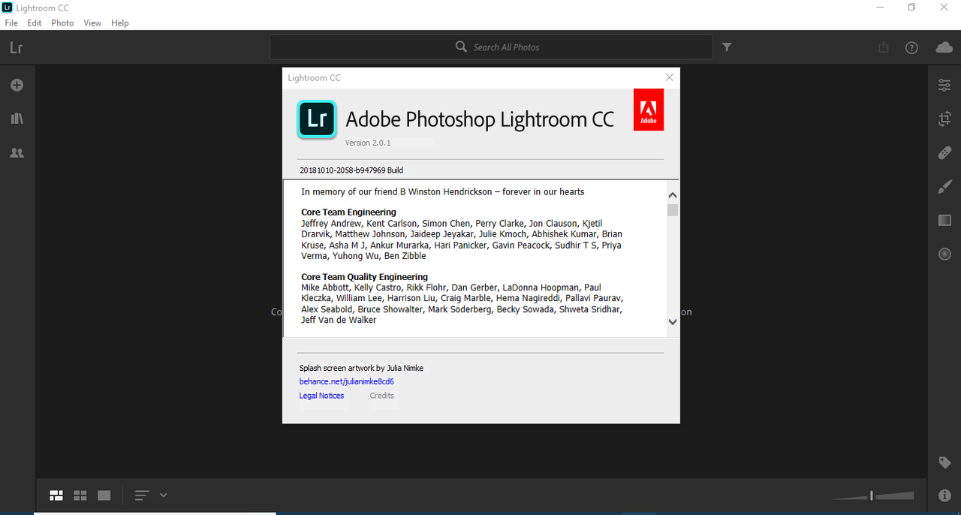961x515 pixels.
Task: Click the credits scrollbar up arrow
Action: tap(673, 195)
